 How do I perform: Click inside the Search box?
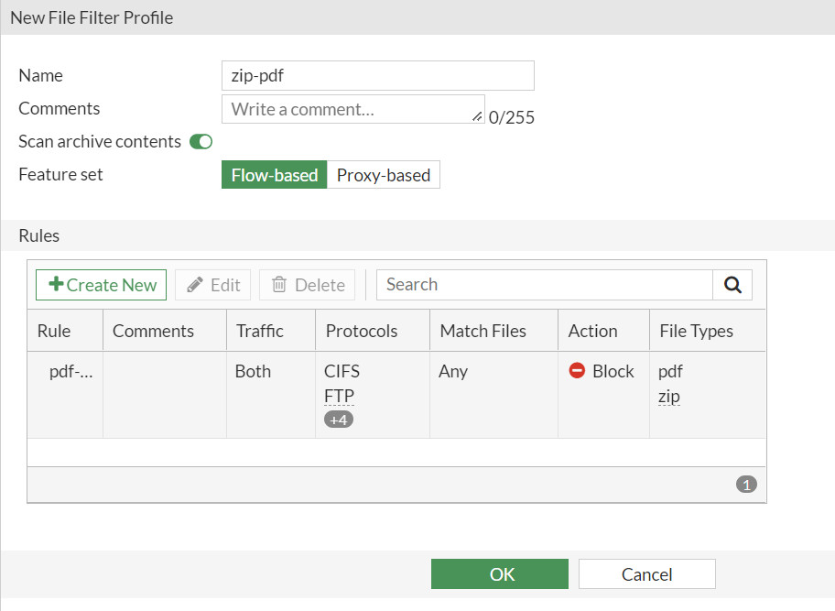540,285
